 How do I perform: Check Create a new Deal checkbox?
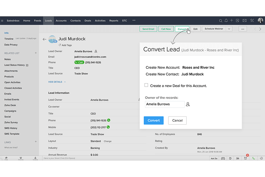[x=146, y=85]
